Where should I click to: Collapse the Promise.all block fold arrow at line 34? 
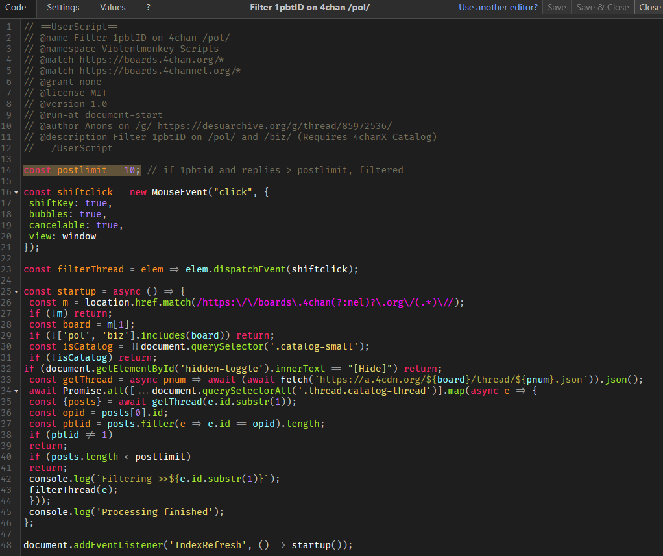(x=16, y=391)
